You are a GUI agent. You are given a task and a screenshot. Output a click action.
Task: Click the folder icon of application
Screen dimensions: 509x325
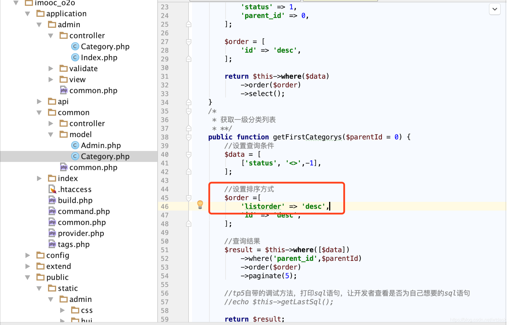[40, 14]
